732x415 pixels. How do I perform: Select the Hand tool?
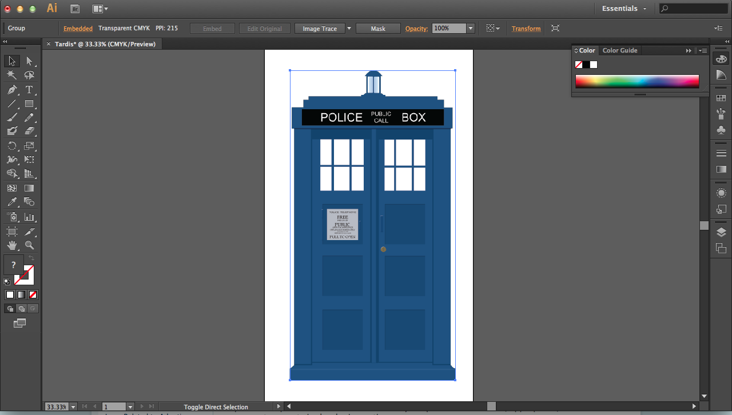click(x=12, y=245)
